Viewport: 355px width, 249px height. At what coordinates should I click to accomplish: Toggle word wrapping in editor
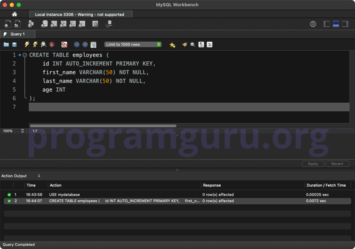click(x=209, y=45)
